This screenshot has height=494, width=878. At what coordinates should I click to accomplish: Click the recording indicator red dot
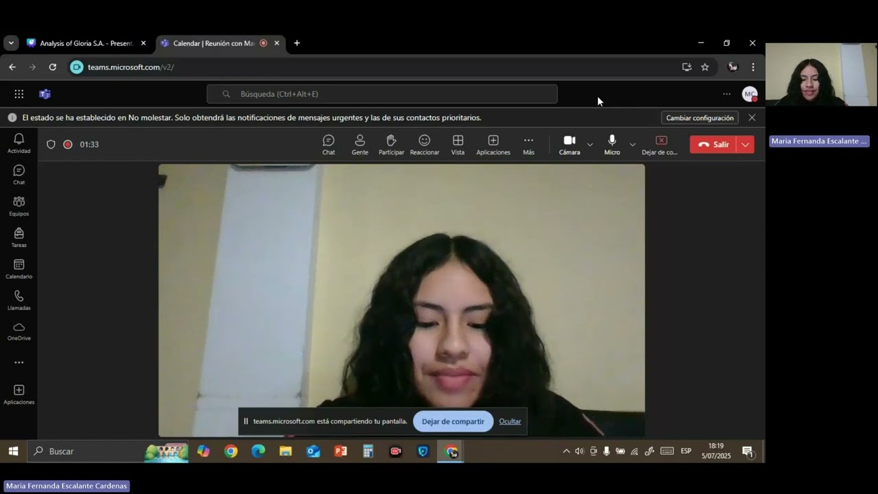pos(68,144)
